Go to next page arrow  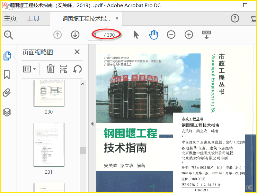[75, 35]
